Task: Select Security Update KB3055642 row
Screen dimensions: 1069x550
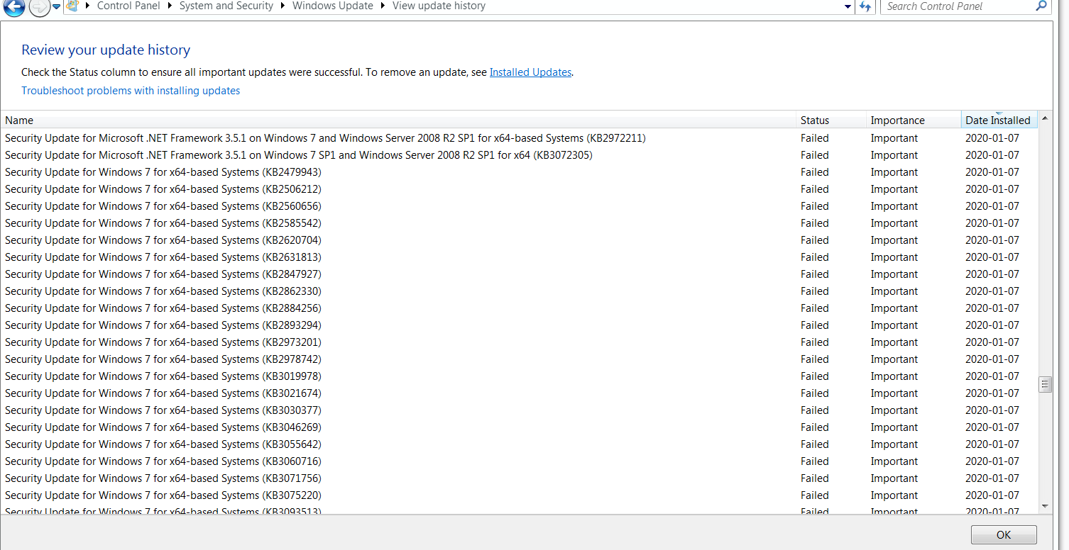Action: point(519,444)
